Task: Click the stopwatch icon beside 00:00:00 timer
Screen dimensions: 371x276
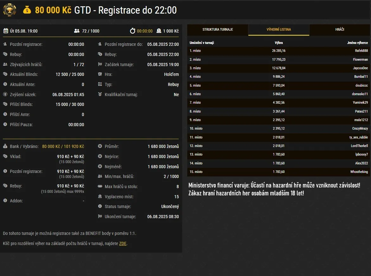Action: (133, 31)
